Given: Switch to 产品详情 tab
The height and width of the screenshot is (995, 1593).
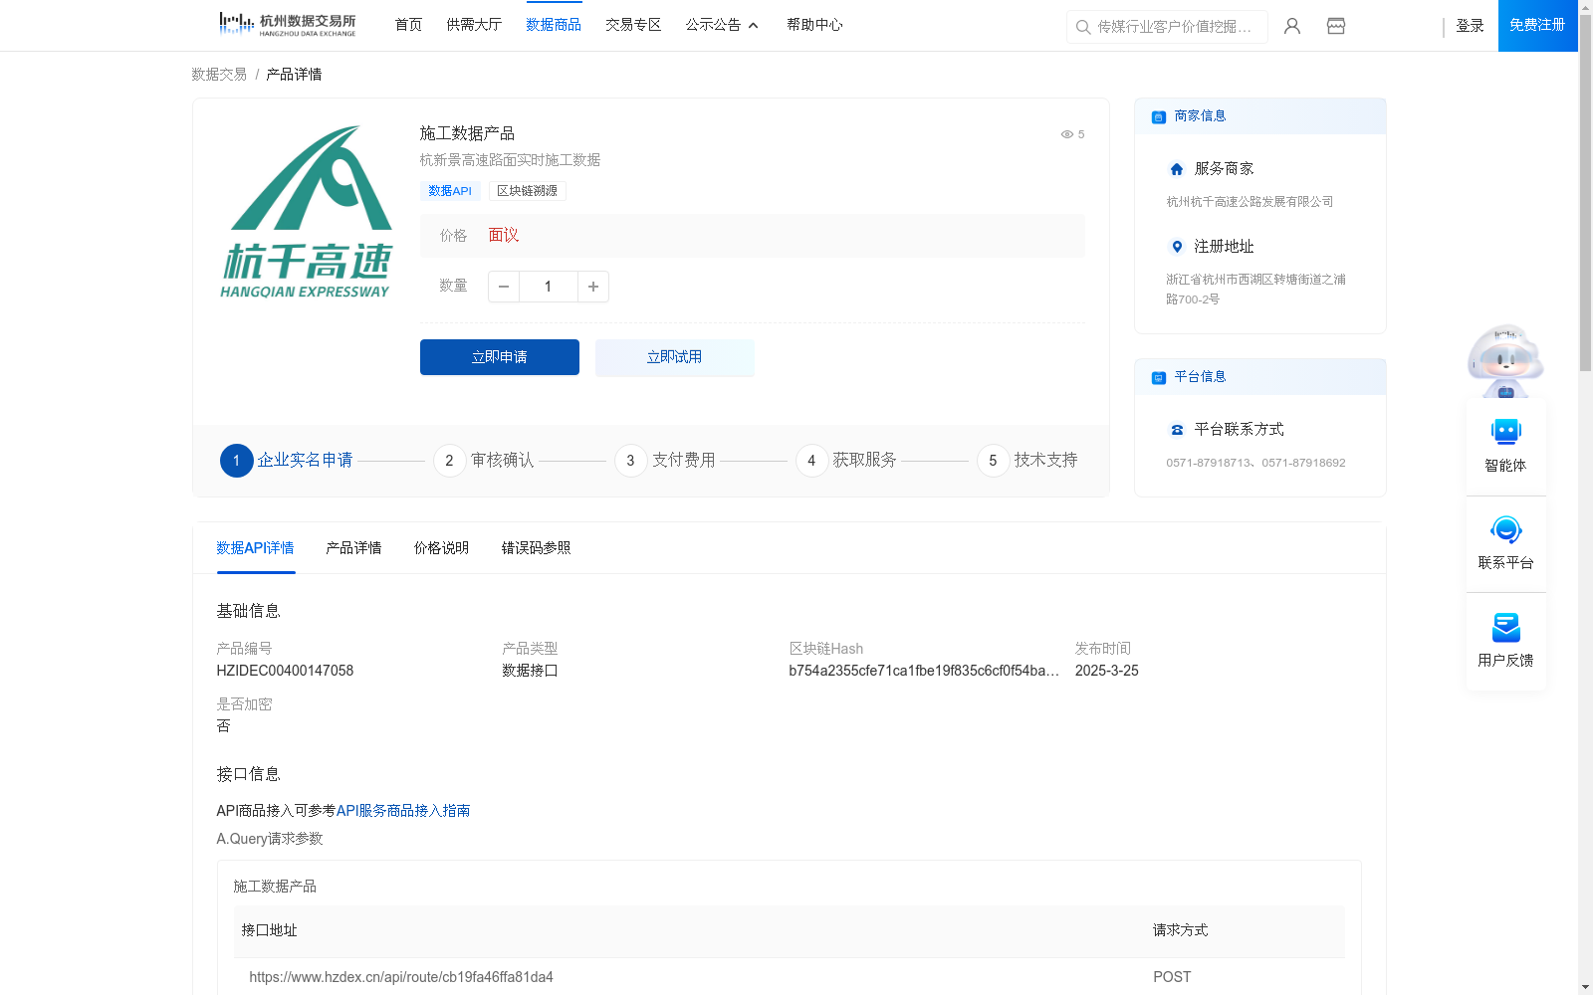Looking at the screenshot, I should coord(353,548).
